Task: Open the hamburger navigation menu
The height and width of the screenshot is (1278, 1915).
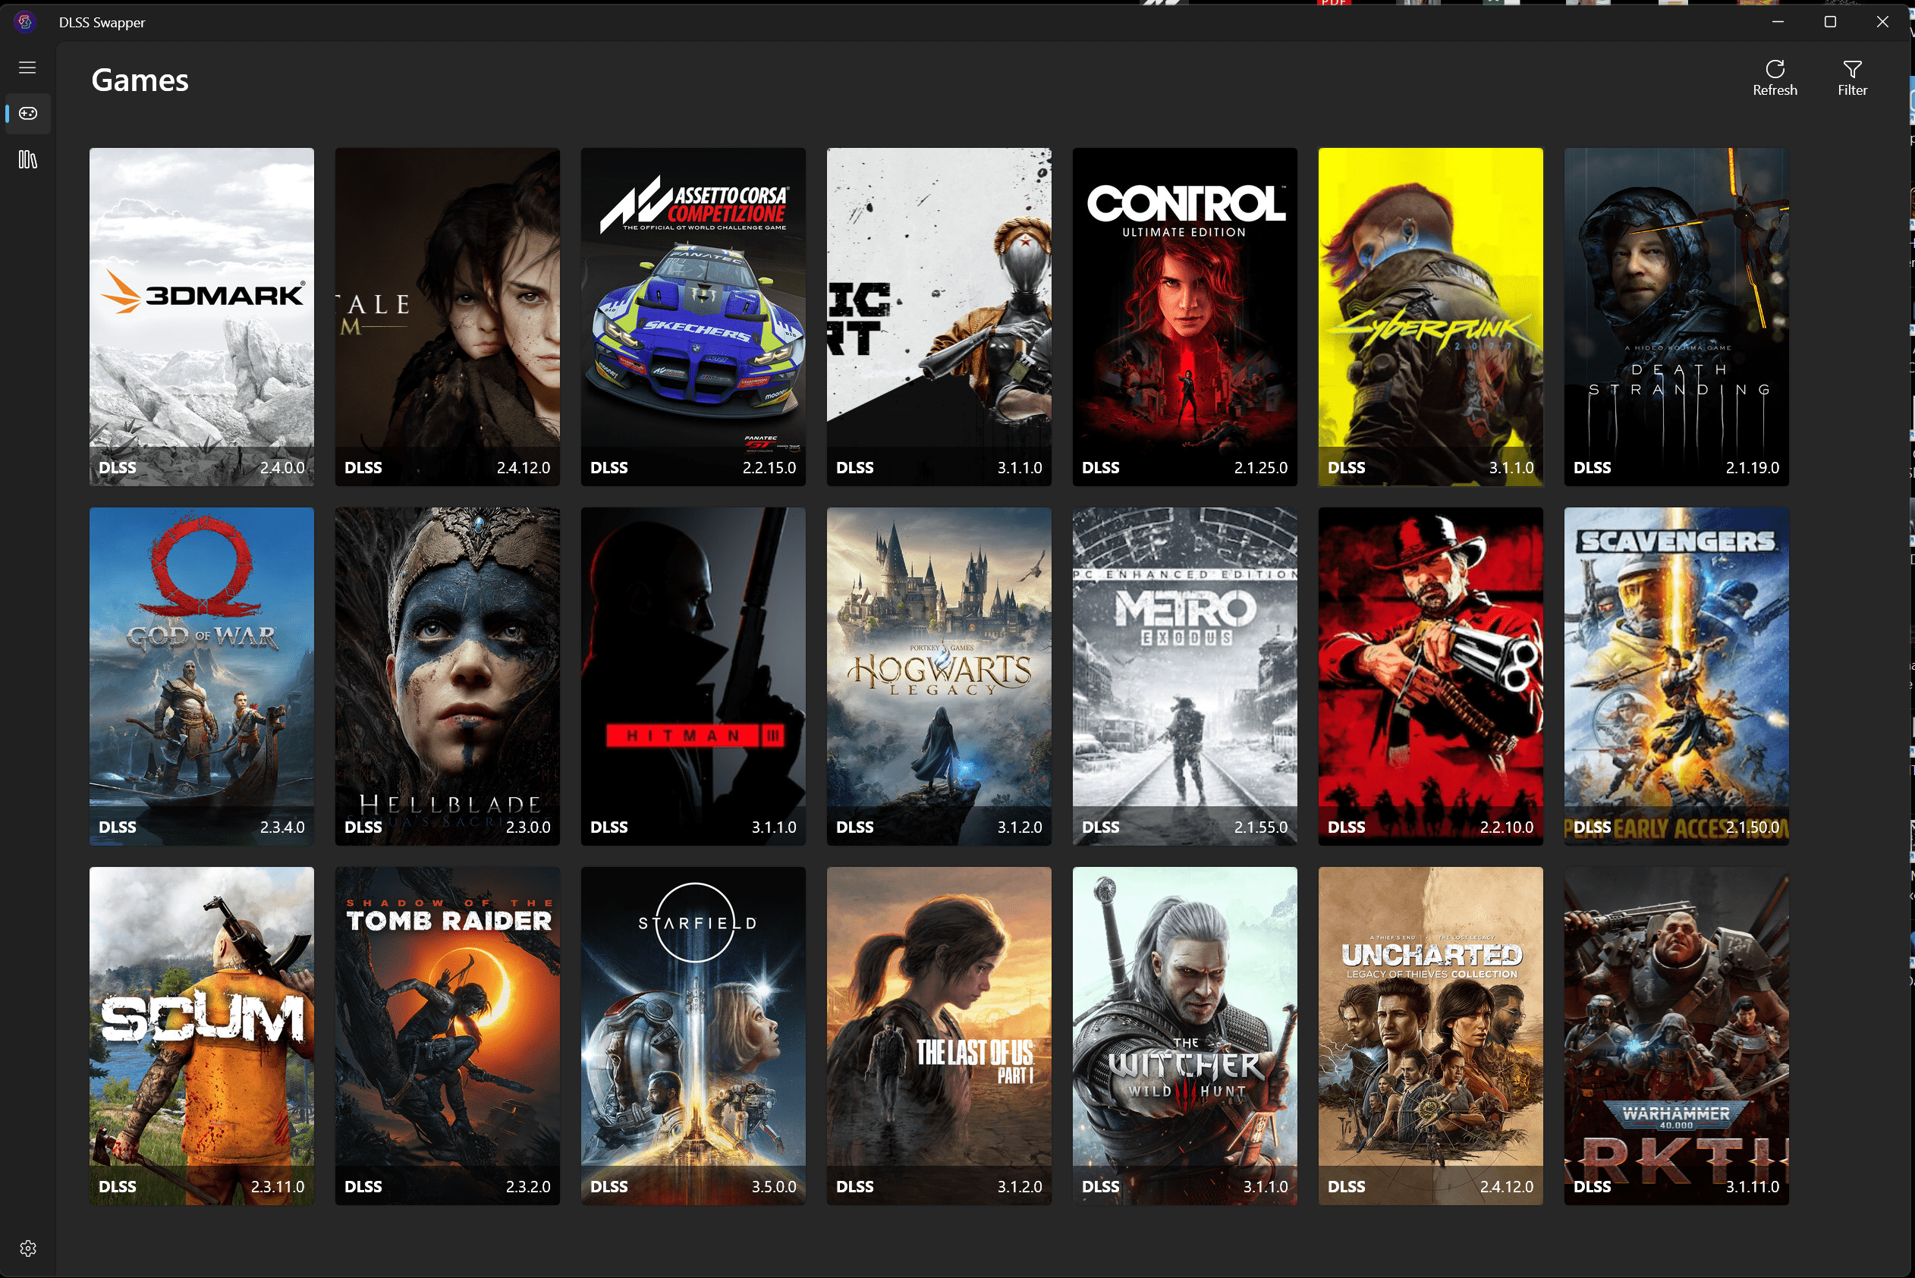Action: [x=28, y=68]
